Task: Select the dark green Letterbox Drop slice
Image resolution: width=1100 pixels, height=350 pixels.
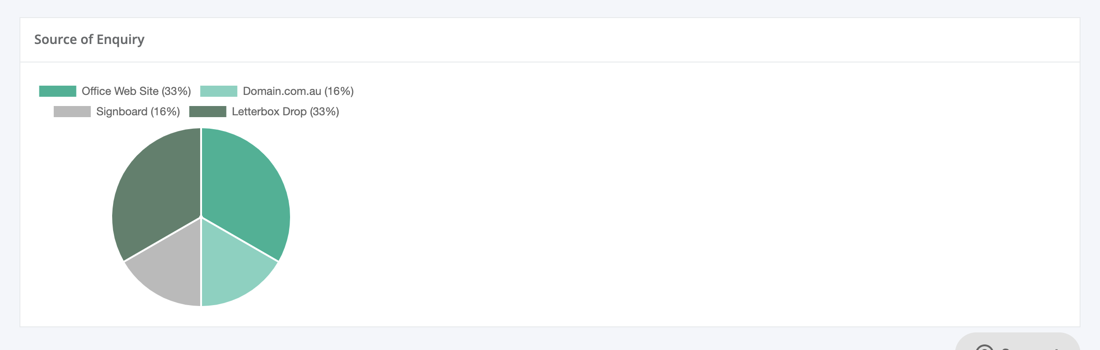Action: pyautogui.click(x=155, y=190)
